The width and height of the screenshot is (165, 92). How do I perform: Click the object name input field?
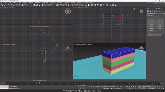[154, 35]
